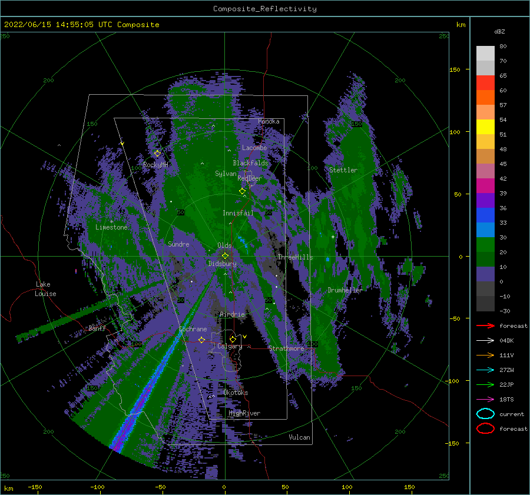The width and height of the screenshot is (530, 495).
Task: Click the Sylvan label on map
Action: 226,174
